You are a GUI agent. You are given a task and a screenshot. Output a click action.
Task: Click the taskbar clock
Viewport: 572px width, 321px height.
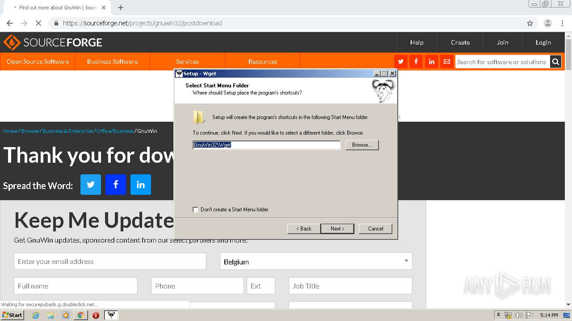[x=549, y=315]
